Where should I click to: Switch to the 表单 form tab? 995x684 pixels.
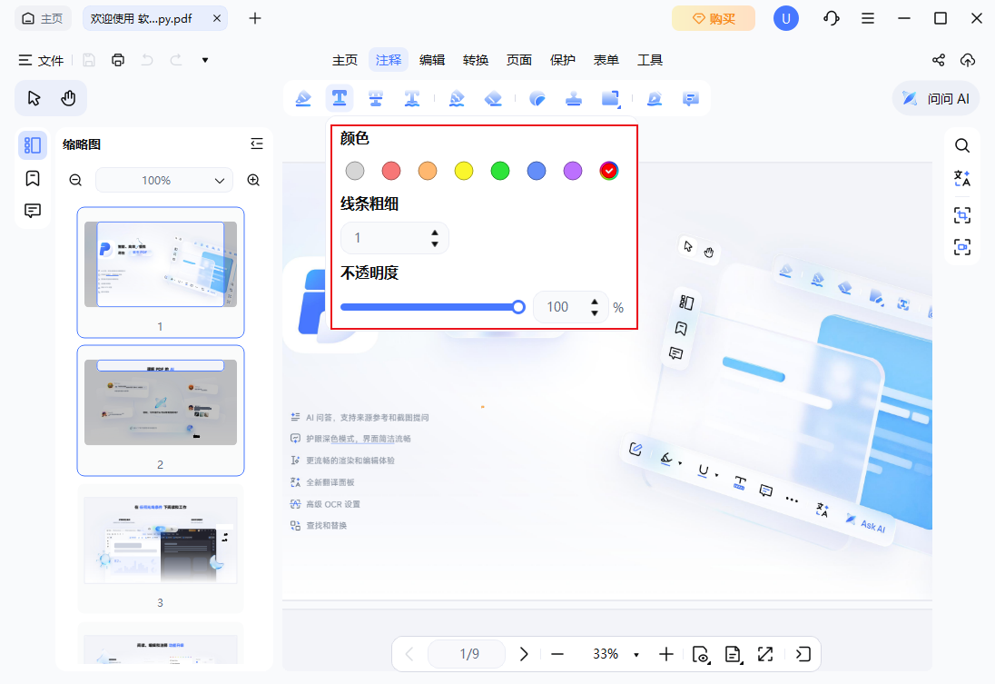point(606,60)
